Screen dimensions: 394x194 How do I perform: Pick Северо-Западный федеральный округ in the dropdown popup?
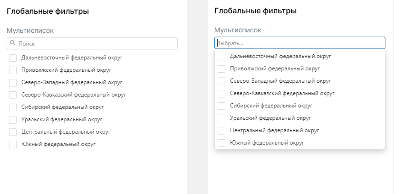coord(221,81)
